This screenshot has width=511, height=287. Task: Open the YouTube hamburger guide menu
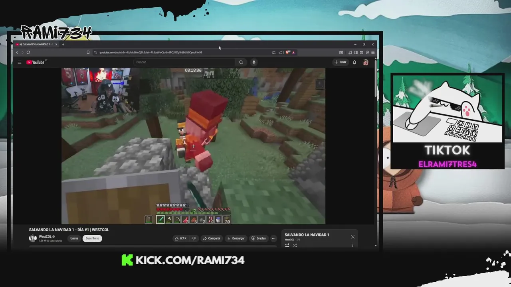click(19, 62)
